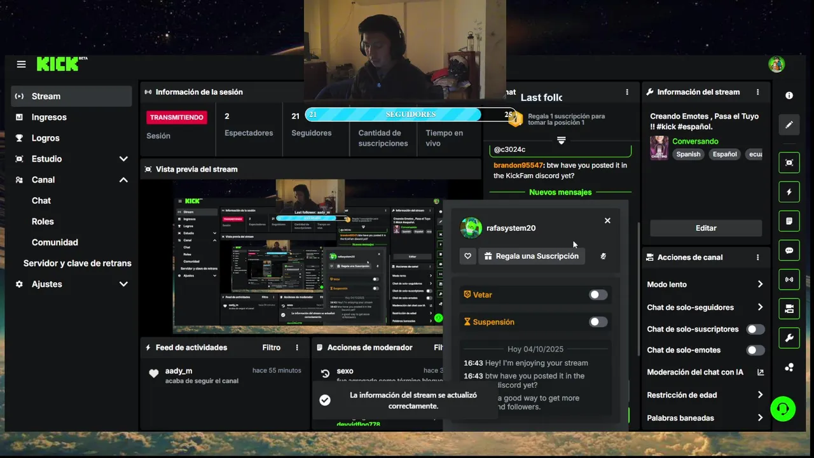The height and width of the screenshot is (458, 814).
Task: Click the stream title Creando Emotes text
Action: coord(705,121)
